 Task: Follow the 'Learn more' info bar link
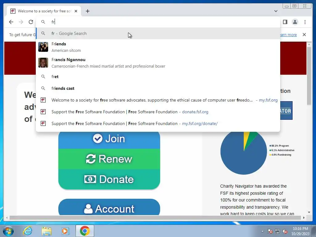coord(288,35)
